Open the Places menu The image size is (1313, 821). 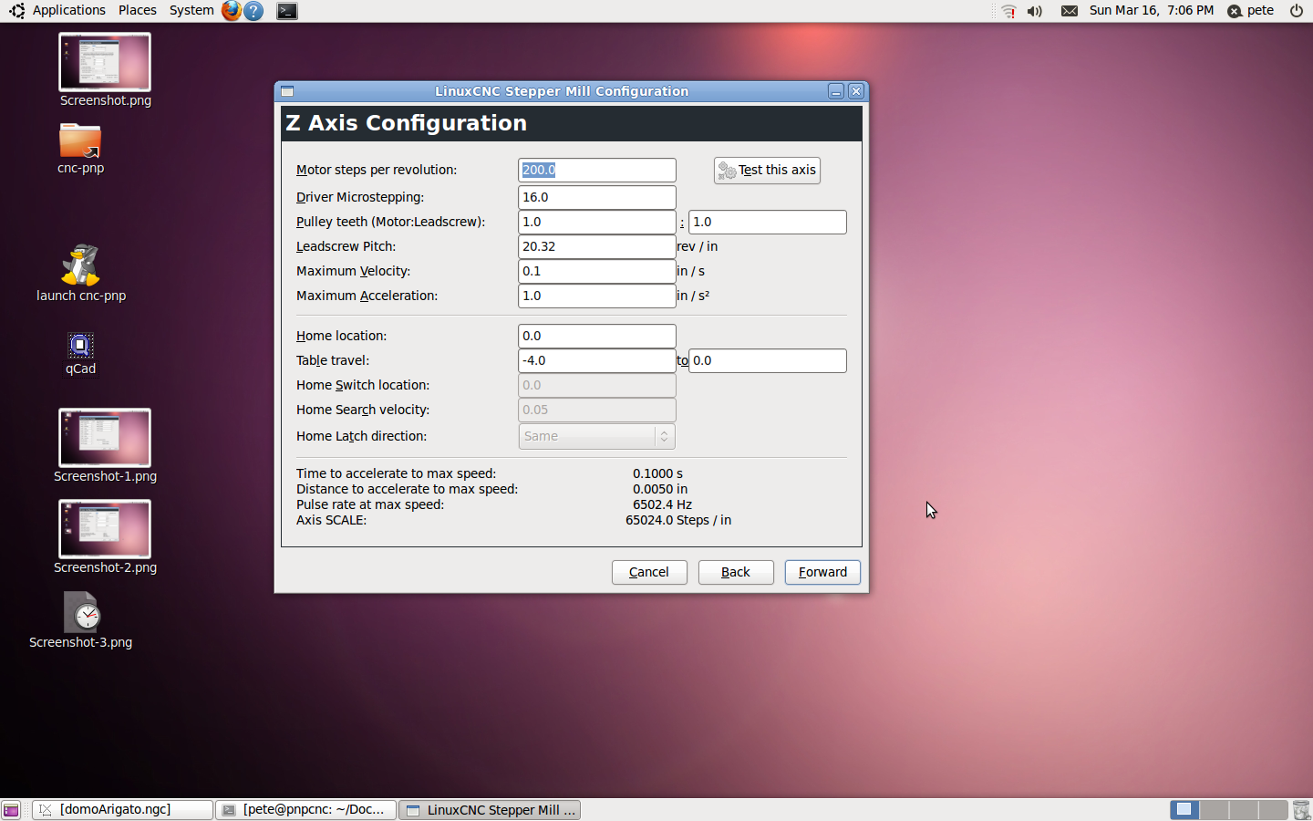click(x=138, y=11)
